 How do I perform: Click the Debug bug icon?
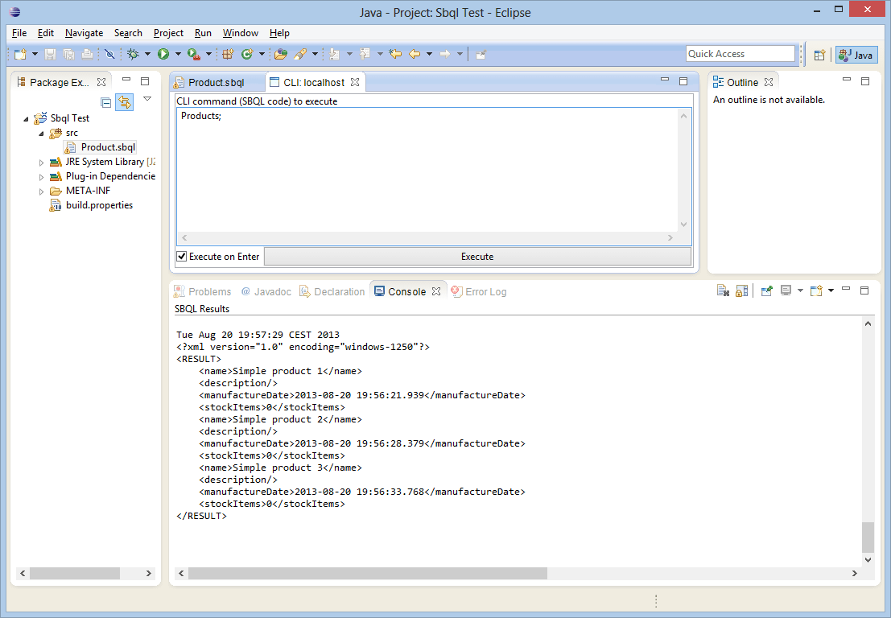[133, 54]
